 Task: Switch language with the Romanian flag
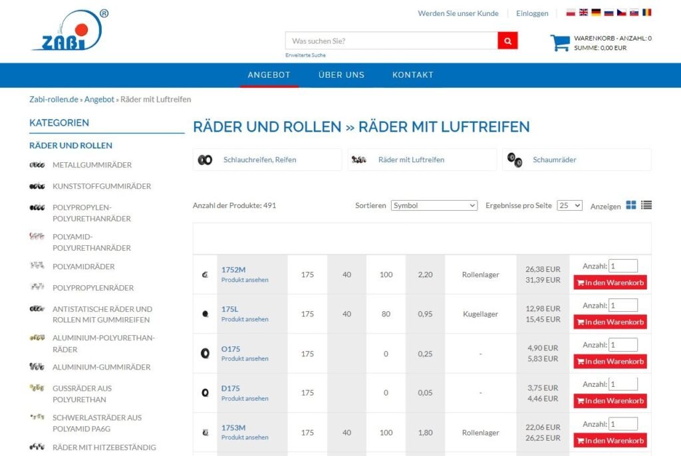647,13
